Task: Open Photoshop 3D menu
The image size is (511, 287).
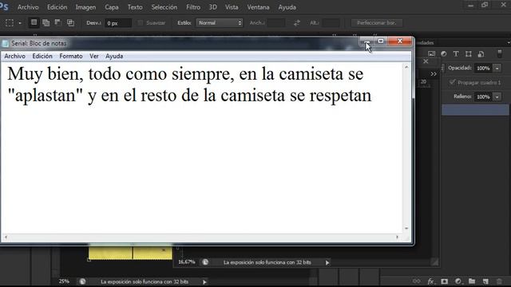Action: [213, 7]
